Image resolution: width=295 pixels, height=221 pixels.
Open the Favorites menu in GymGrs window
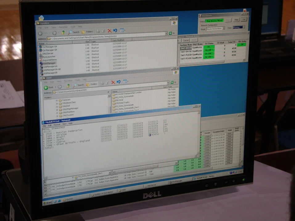pyautogui.click(x=63, y=27)
